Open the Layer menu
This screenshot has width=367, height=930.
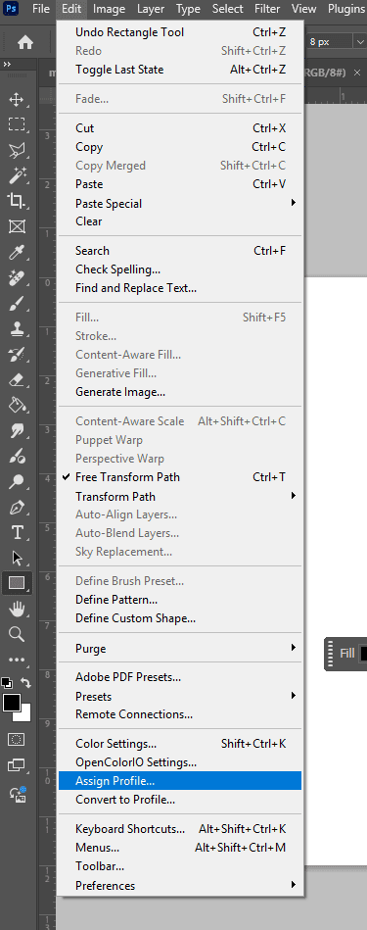coord(151,9)
